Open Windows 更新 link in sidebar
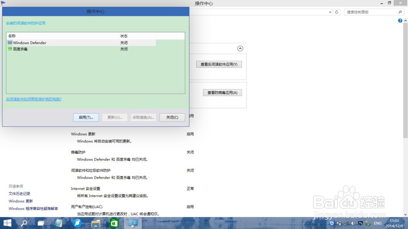 (x=20, y=201)
